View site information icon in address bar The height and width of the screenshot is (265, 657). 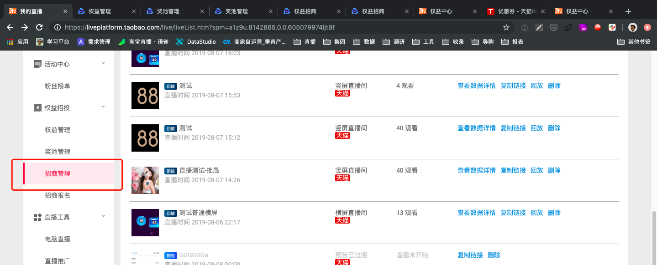point(58,27)
